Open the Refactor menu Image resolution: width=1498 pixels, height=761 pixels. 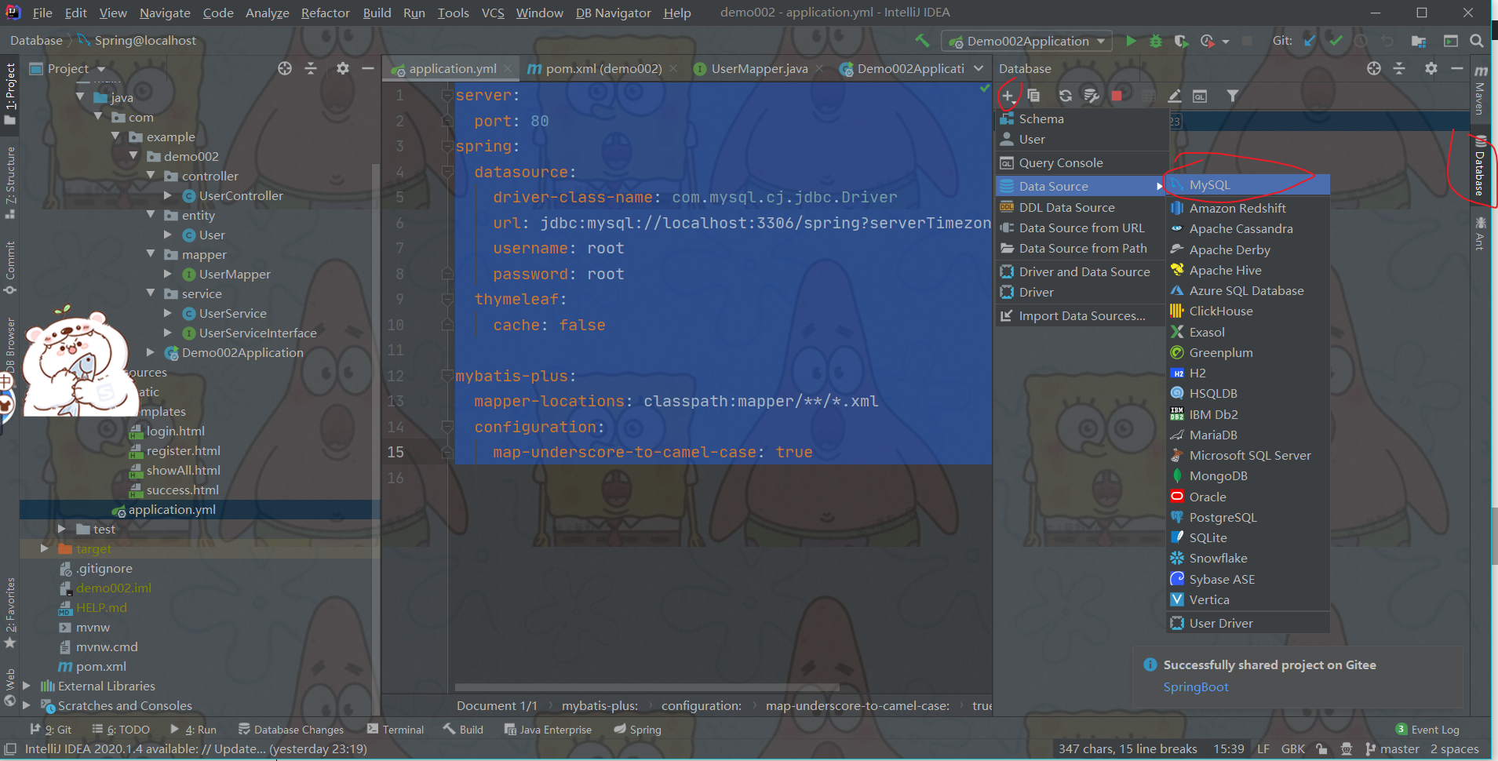pos(325,13)
